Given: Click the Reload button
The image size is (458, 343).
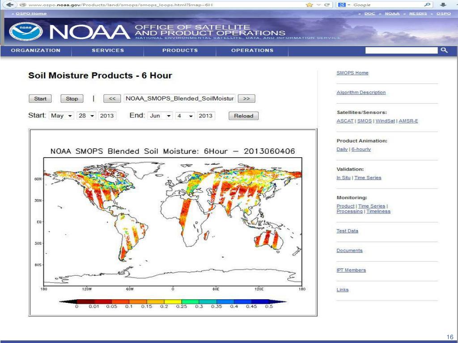Looking at the screenshot, I should 244,116.
